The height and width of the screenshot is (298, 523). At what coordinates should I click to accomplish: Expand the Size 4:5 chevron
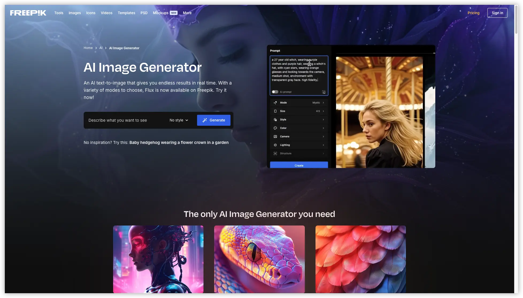click(323, 111)
